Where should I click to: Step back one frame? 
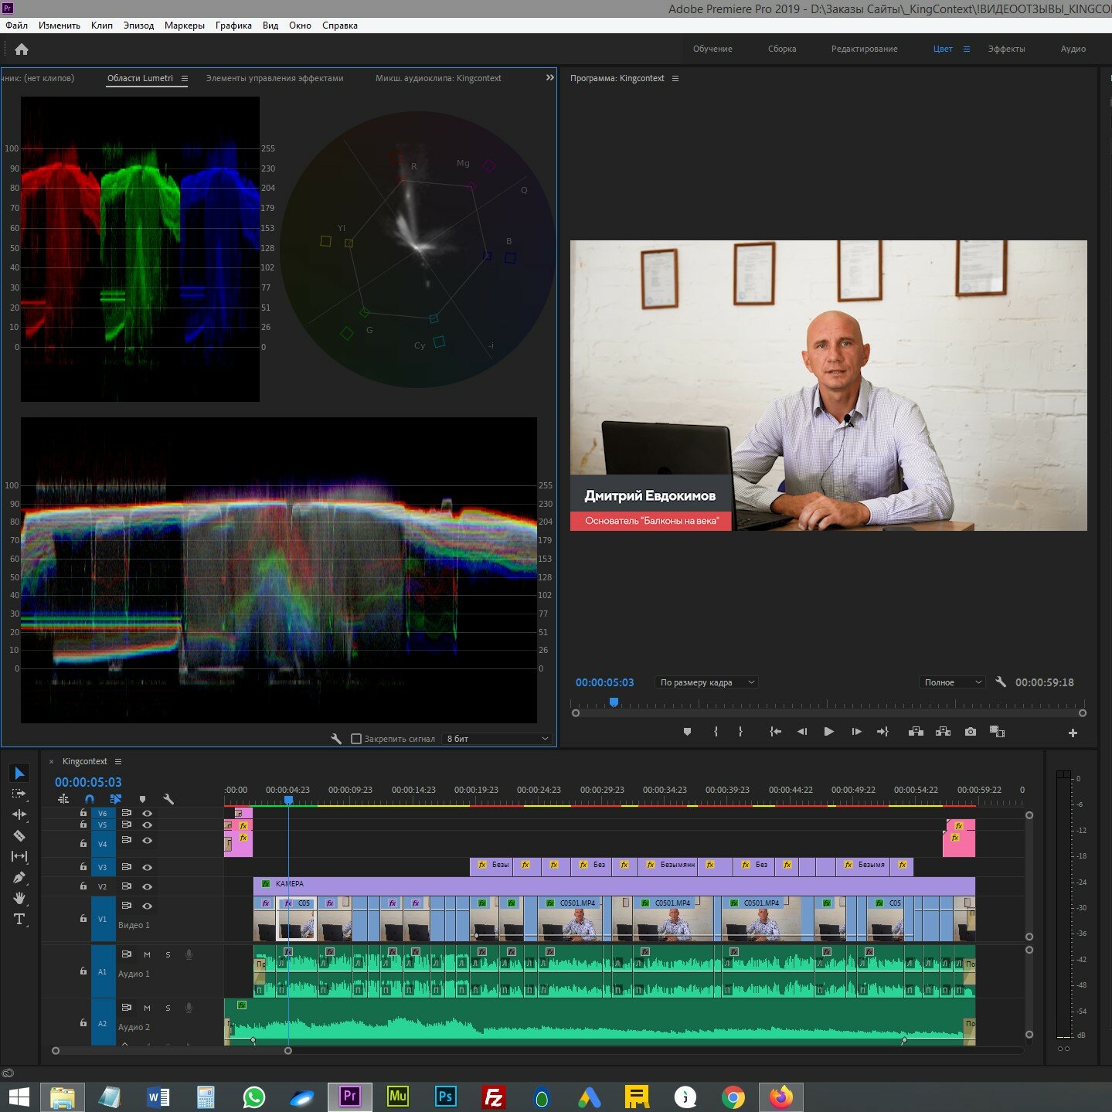[802, 732]
